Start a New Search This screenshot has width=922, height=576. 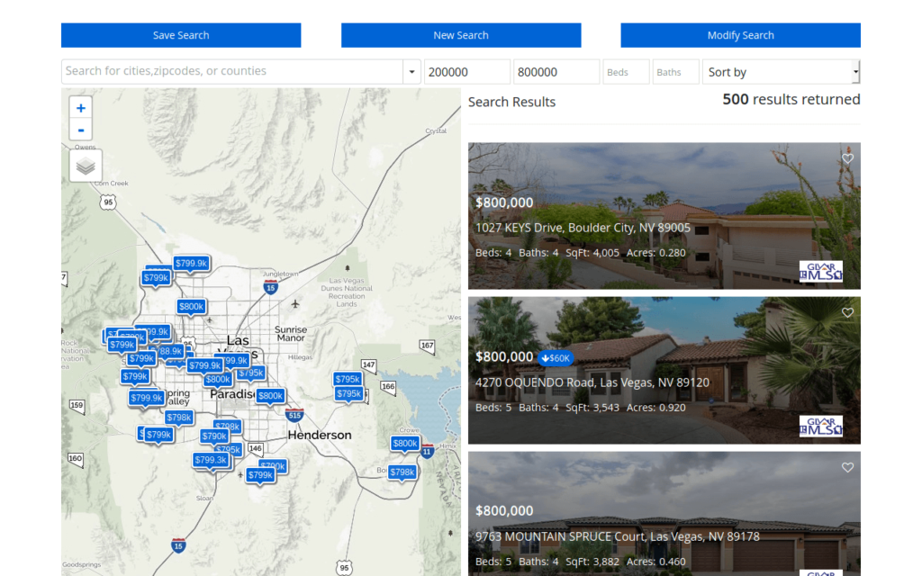click(x=461, y=35)
